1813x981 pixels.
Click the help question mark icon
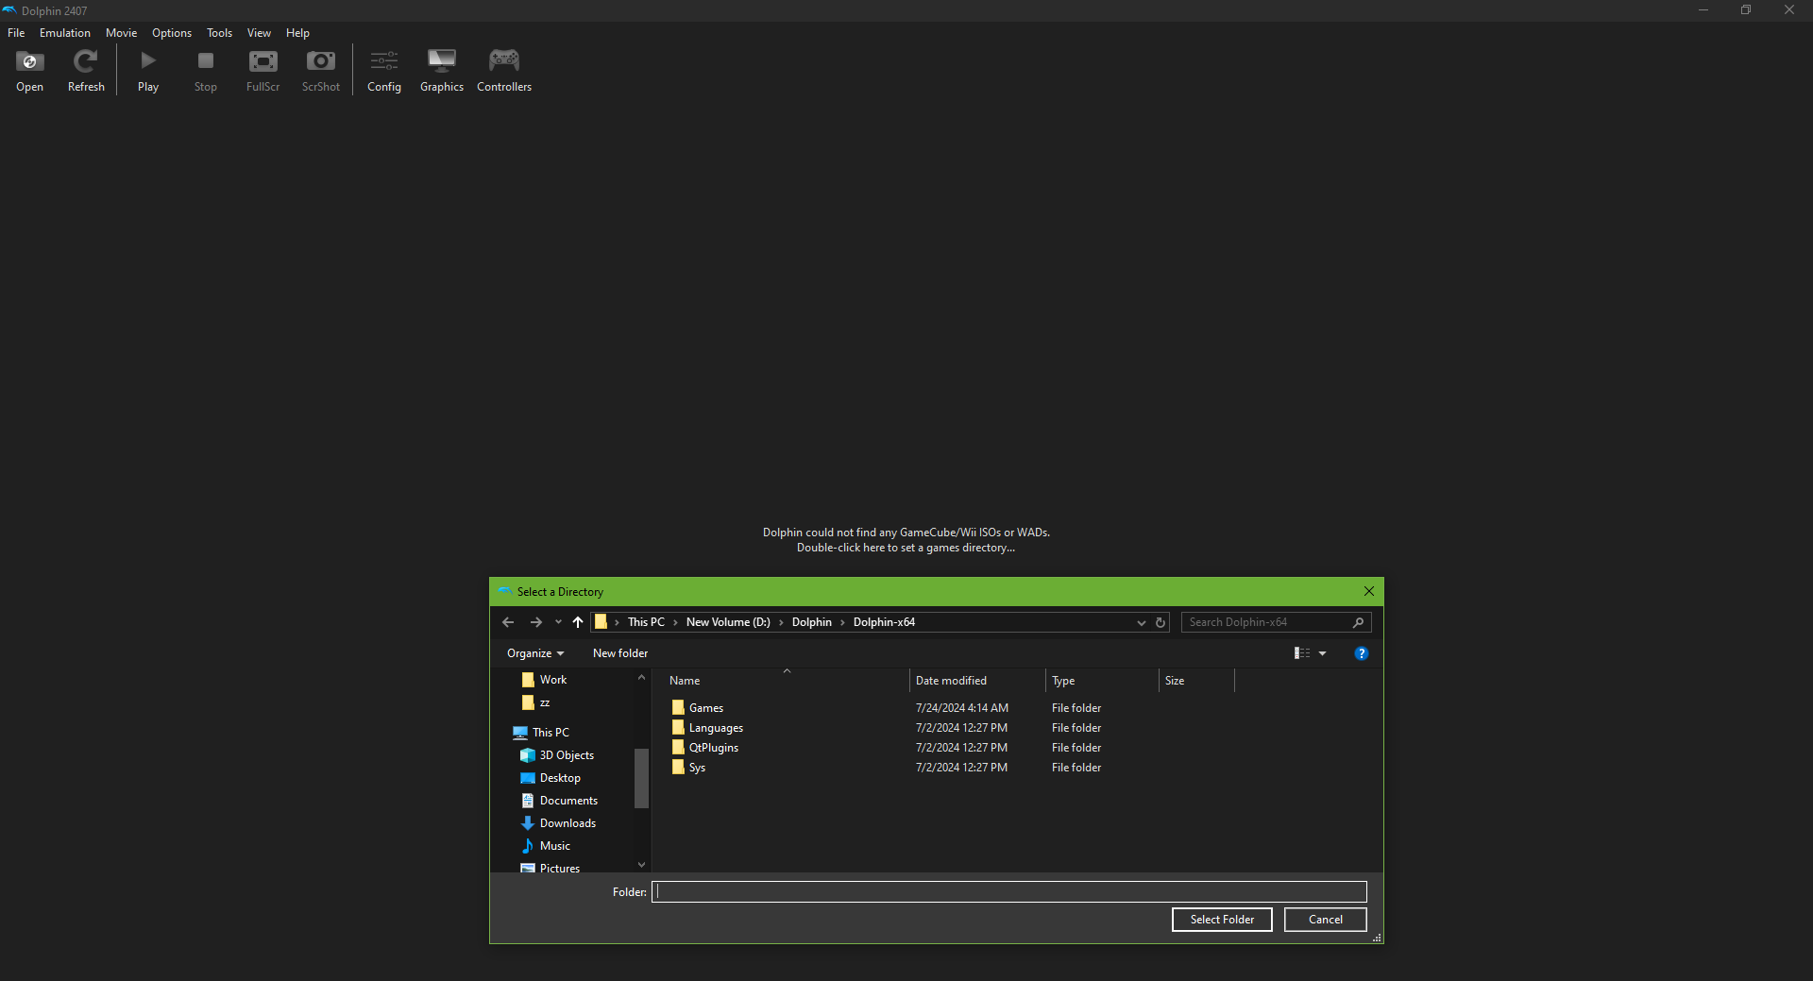tap(1361, 653)
